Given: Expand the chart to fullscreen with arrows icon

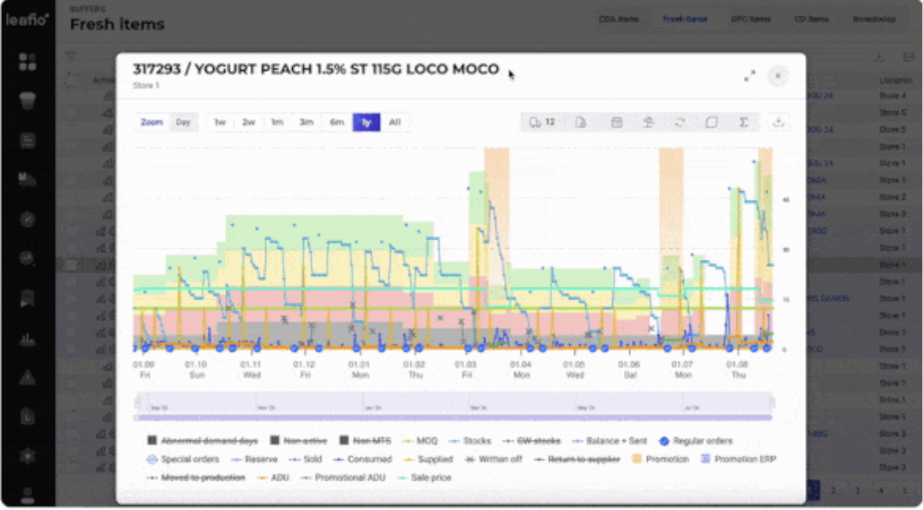Looking at the screenshot, I should pyautogui.click(x=750, y=76).
